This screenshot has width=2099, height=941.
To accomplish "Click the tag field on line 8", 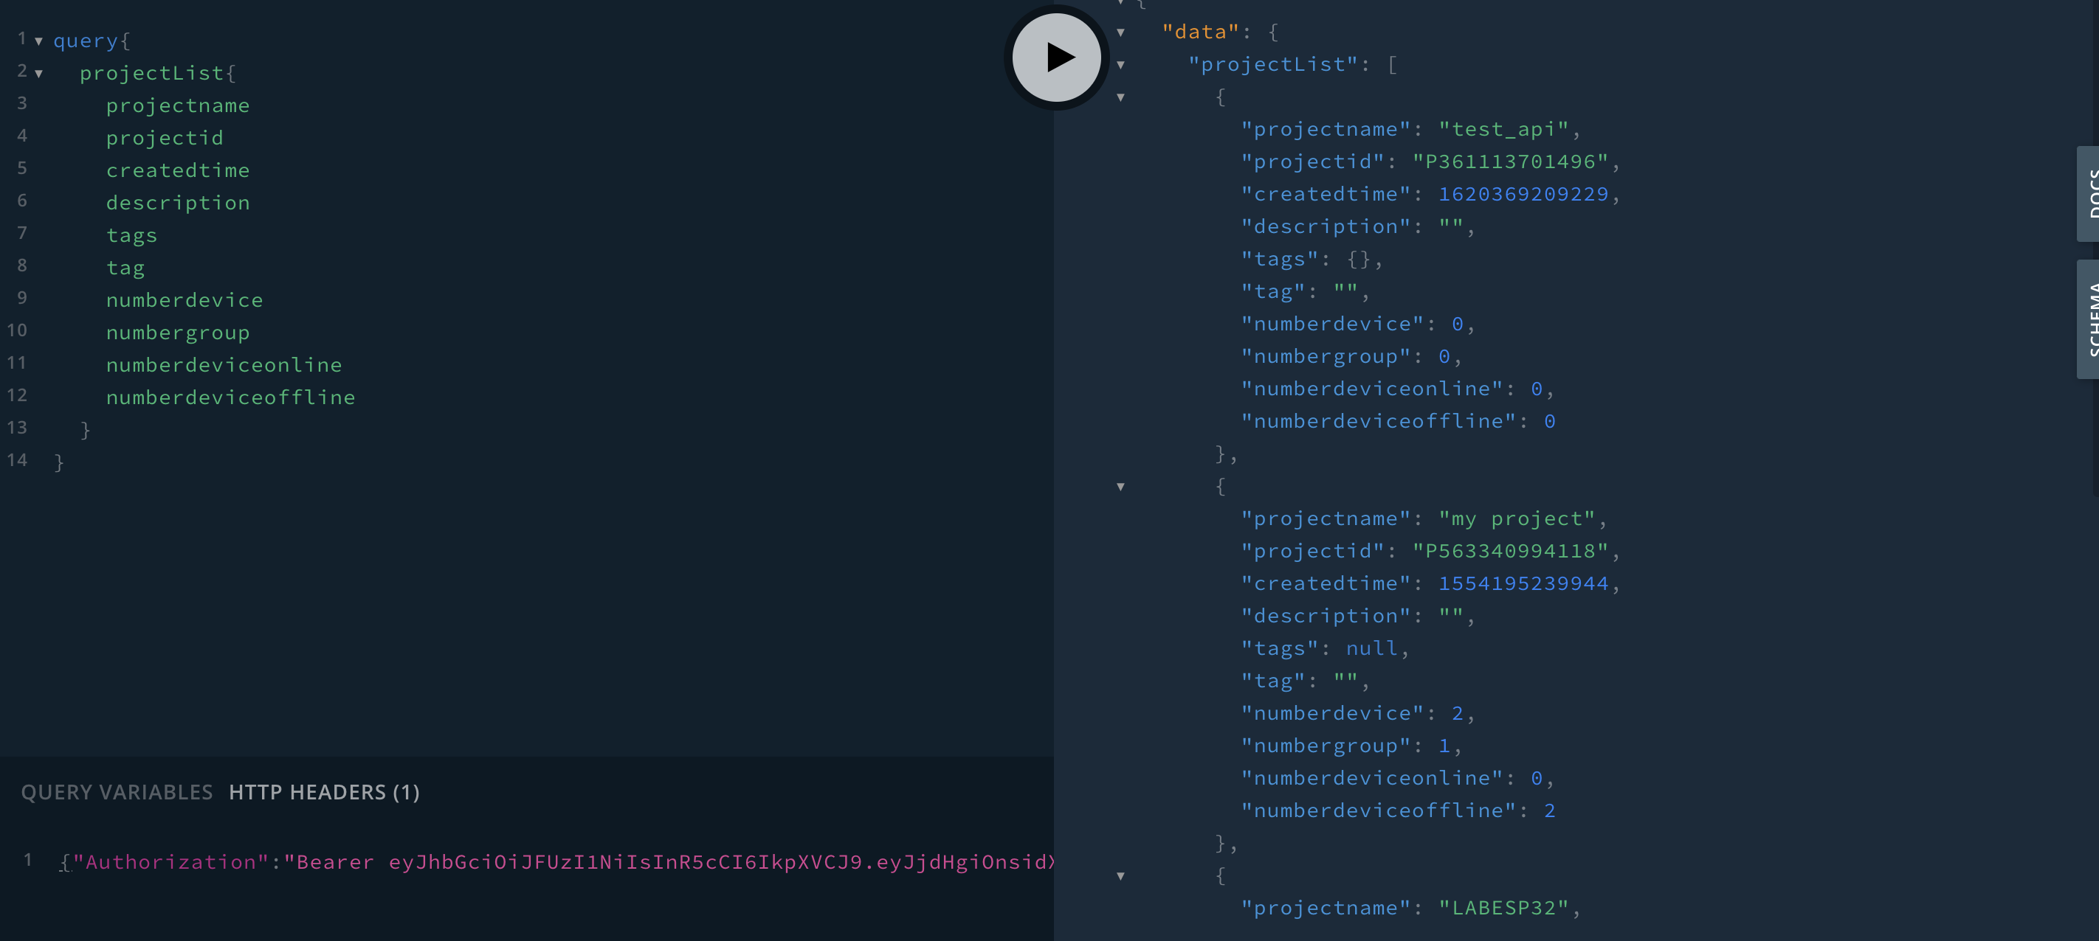I will coord(125,268).
